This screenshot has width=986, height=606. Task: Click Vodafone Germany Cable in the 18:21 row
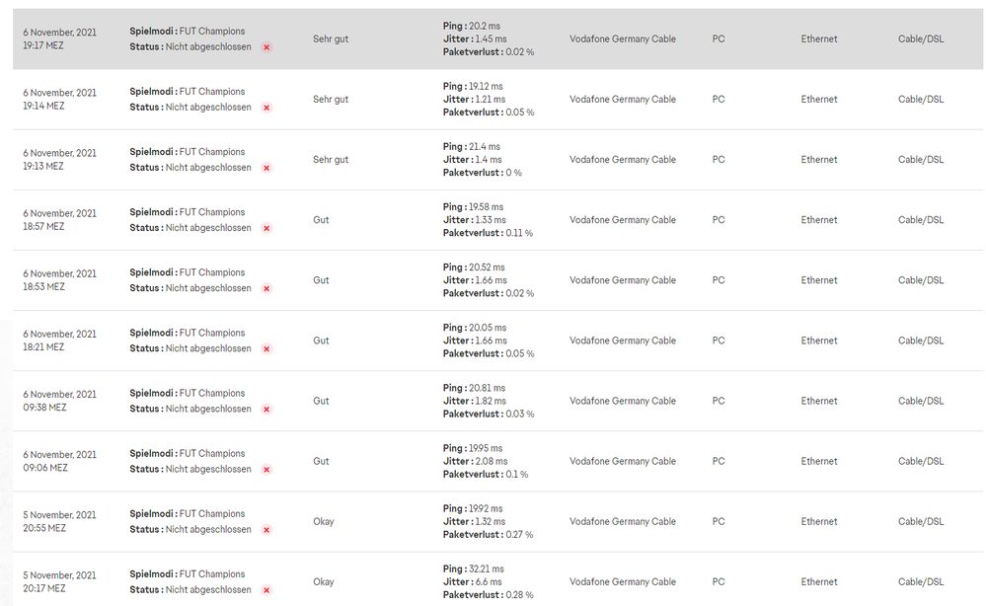pos(623,341)
